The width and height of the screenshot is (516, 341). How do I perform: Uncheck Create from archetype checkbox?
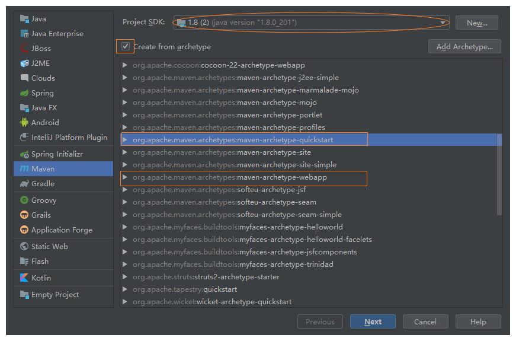coord(126,46)
